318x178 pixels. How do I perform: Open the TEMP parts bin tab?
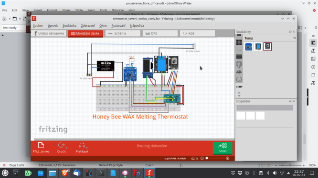[239, 87]
